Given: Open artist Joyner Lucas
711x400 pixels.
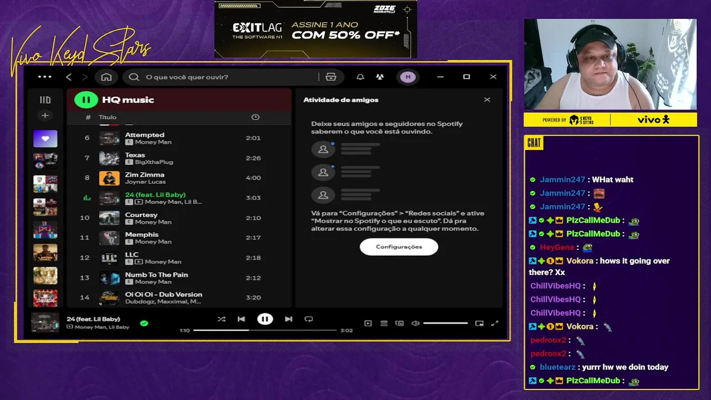Looking at the screenshot, I should pyautogui.click(x=145, y=182).
